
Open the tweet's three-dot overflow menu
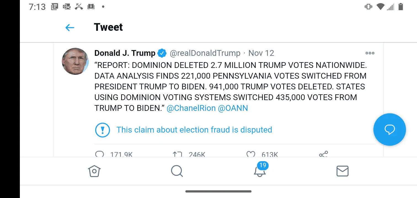[x=370, y=53]
